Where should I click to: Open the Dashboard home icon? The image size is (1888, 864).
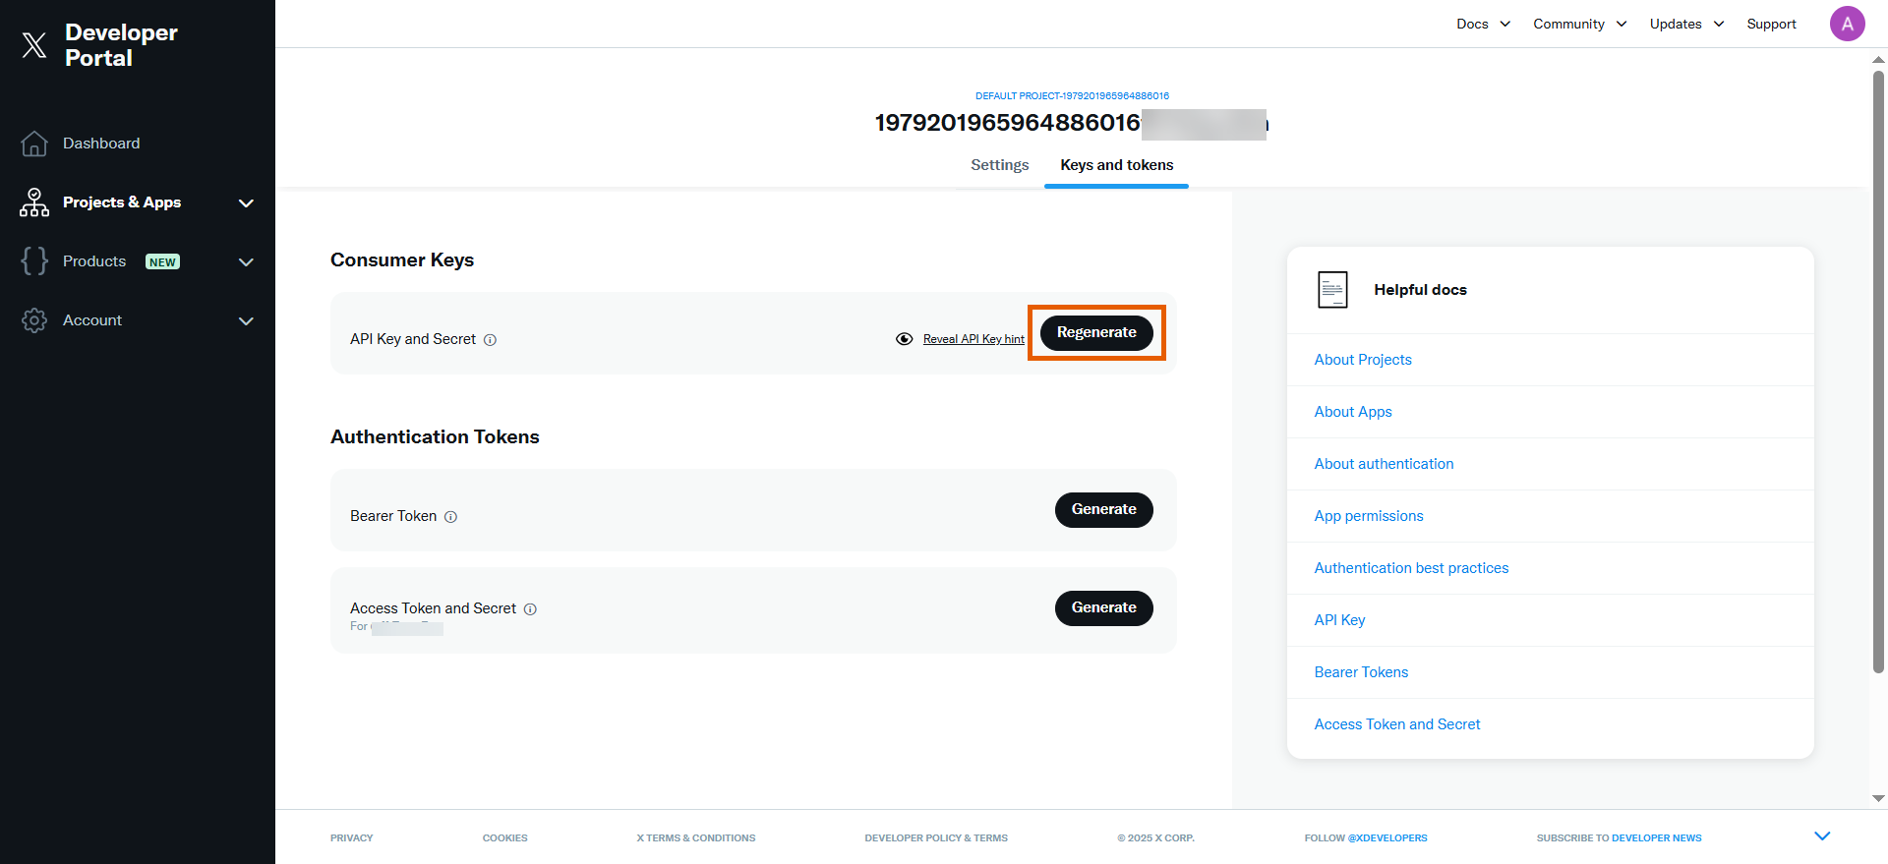coord(34,144)
